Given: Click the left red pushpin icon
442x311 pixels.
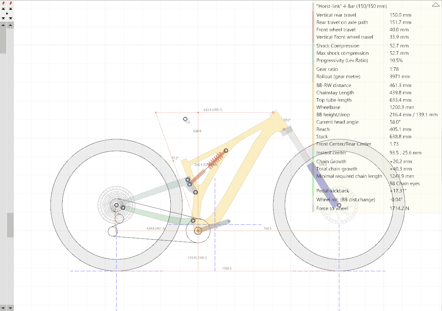Looking at the screenshot, I should click(x=3, y=3).
